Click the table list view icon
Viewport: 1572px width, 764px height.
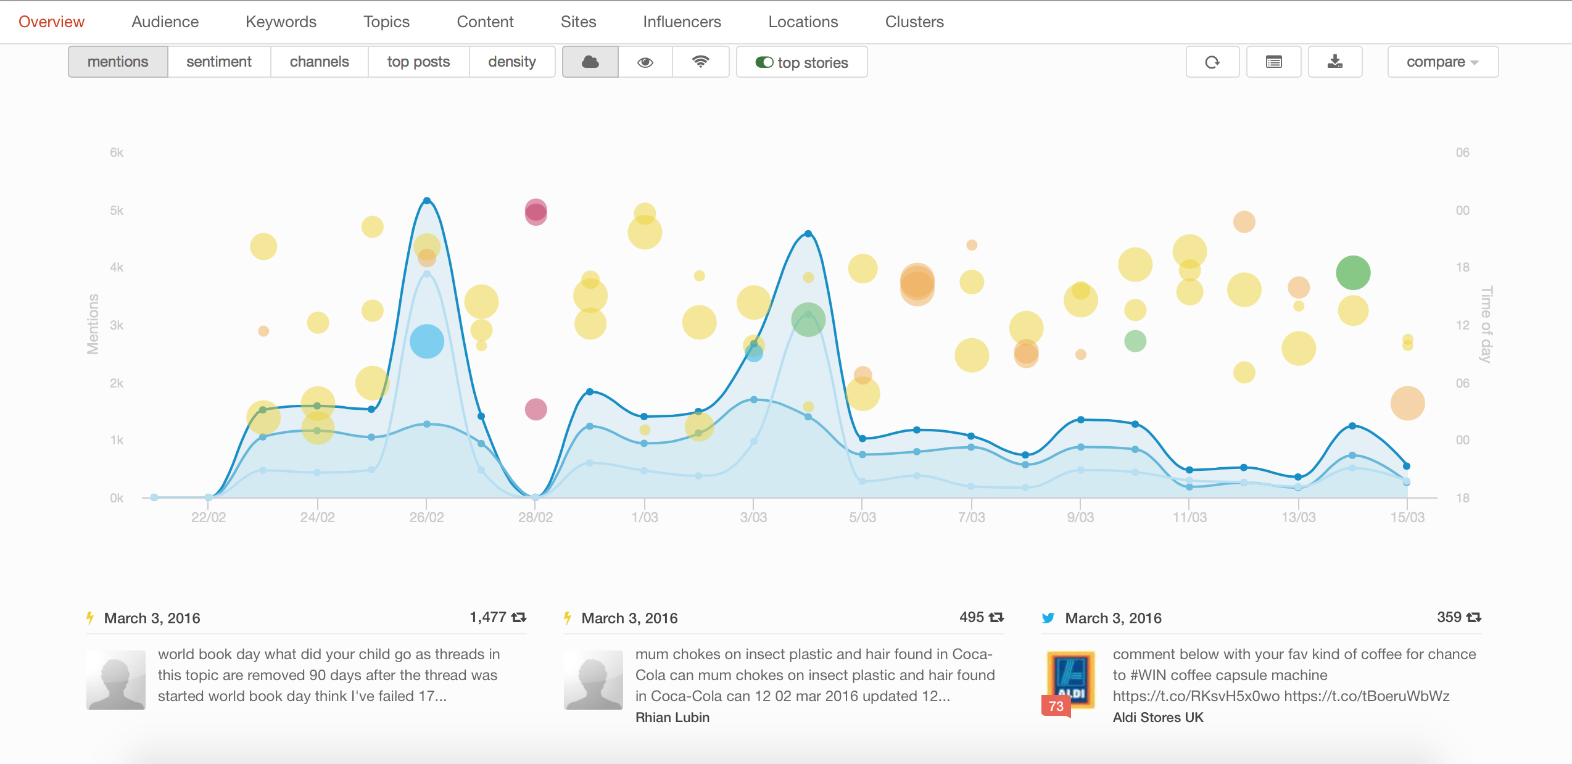(1273, 62)
